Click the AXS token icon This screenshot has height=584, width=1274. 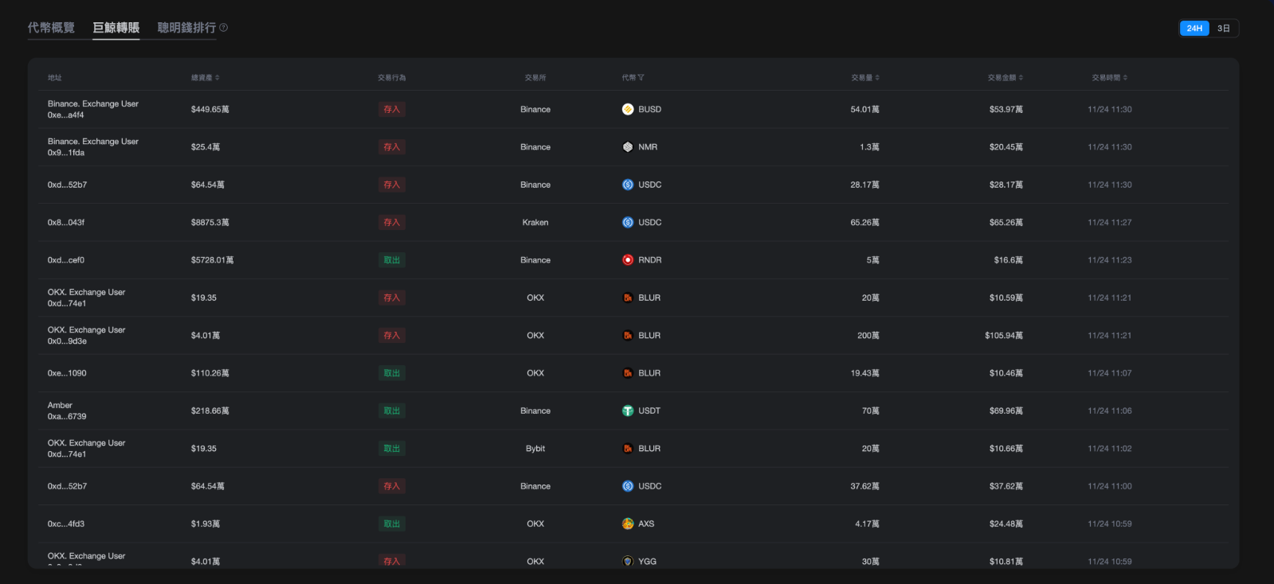coord(628,524)
